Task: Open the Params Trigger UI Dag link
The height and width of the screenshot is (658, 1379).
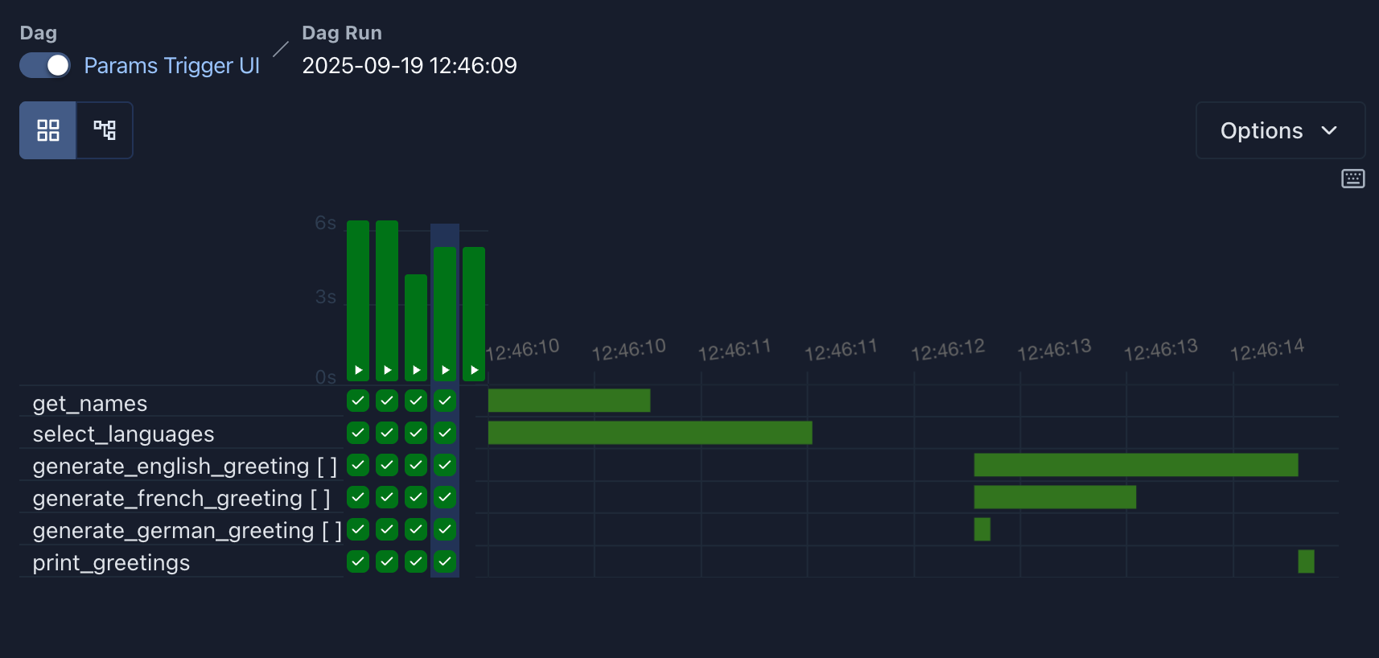Action: [171, 65]
